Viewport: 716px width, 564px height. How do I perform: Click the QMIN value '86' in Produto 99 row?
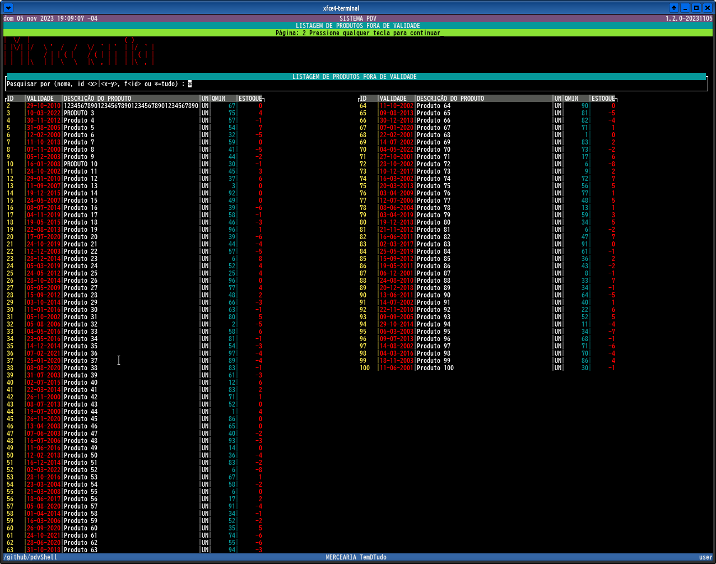pyautogui.click(x=585, y=361)
